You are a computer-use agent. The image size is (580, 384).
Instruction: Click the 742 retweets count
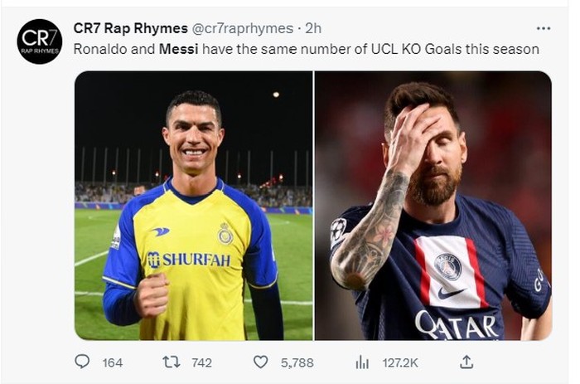click(201, 362)
